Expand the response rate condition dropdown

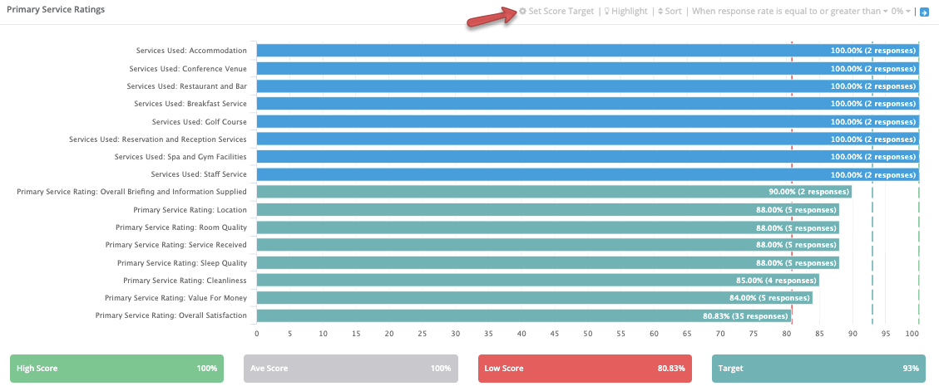point(790,12)
